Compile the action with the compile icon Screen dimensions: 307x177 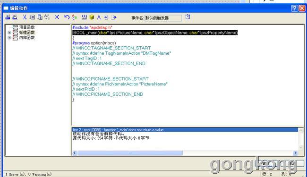tap(84, 17)
